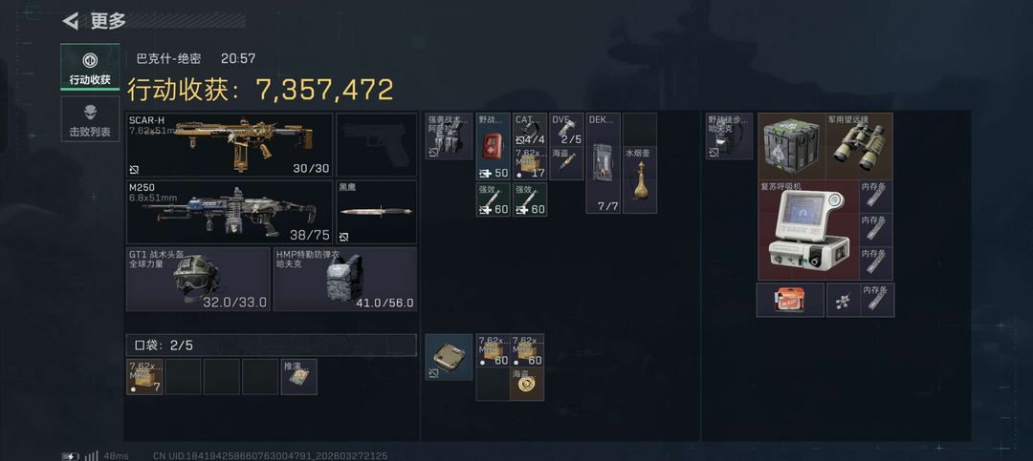
Task: Select the M250 machine gun slot
Action: click(230, 212)
